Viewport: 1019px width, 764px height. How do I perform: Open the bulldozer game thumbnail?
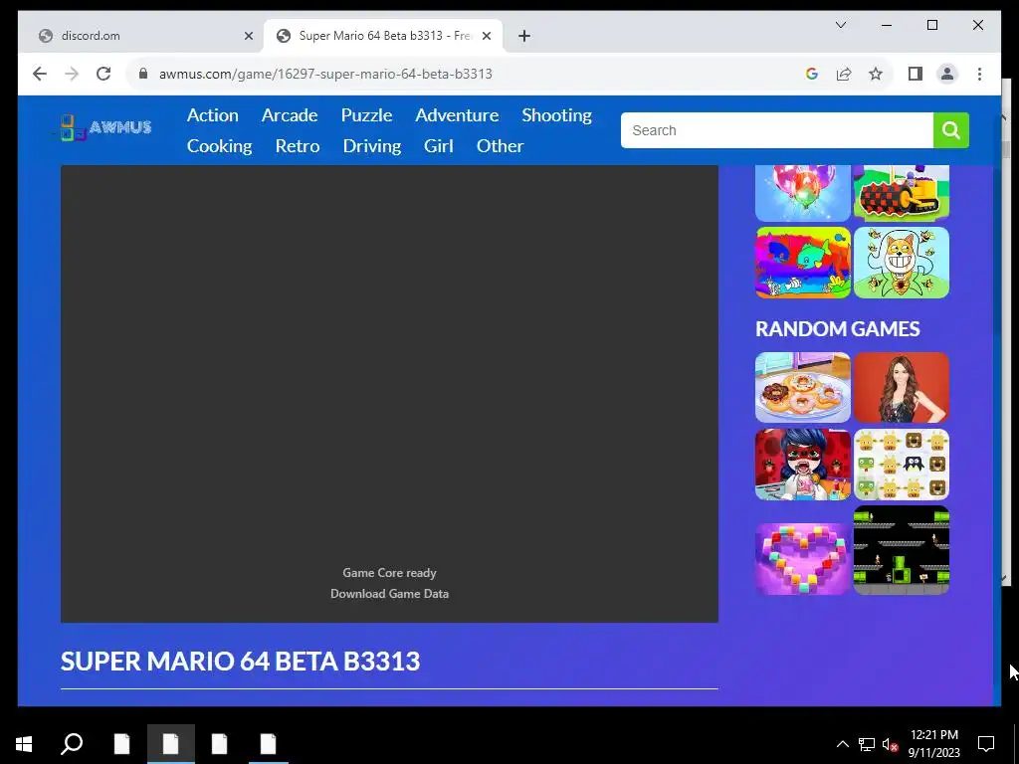902,193
